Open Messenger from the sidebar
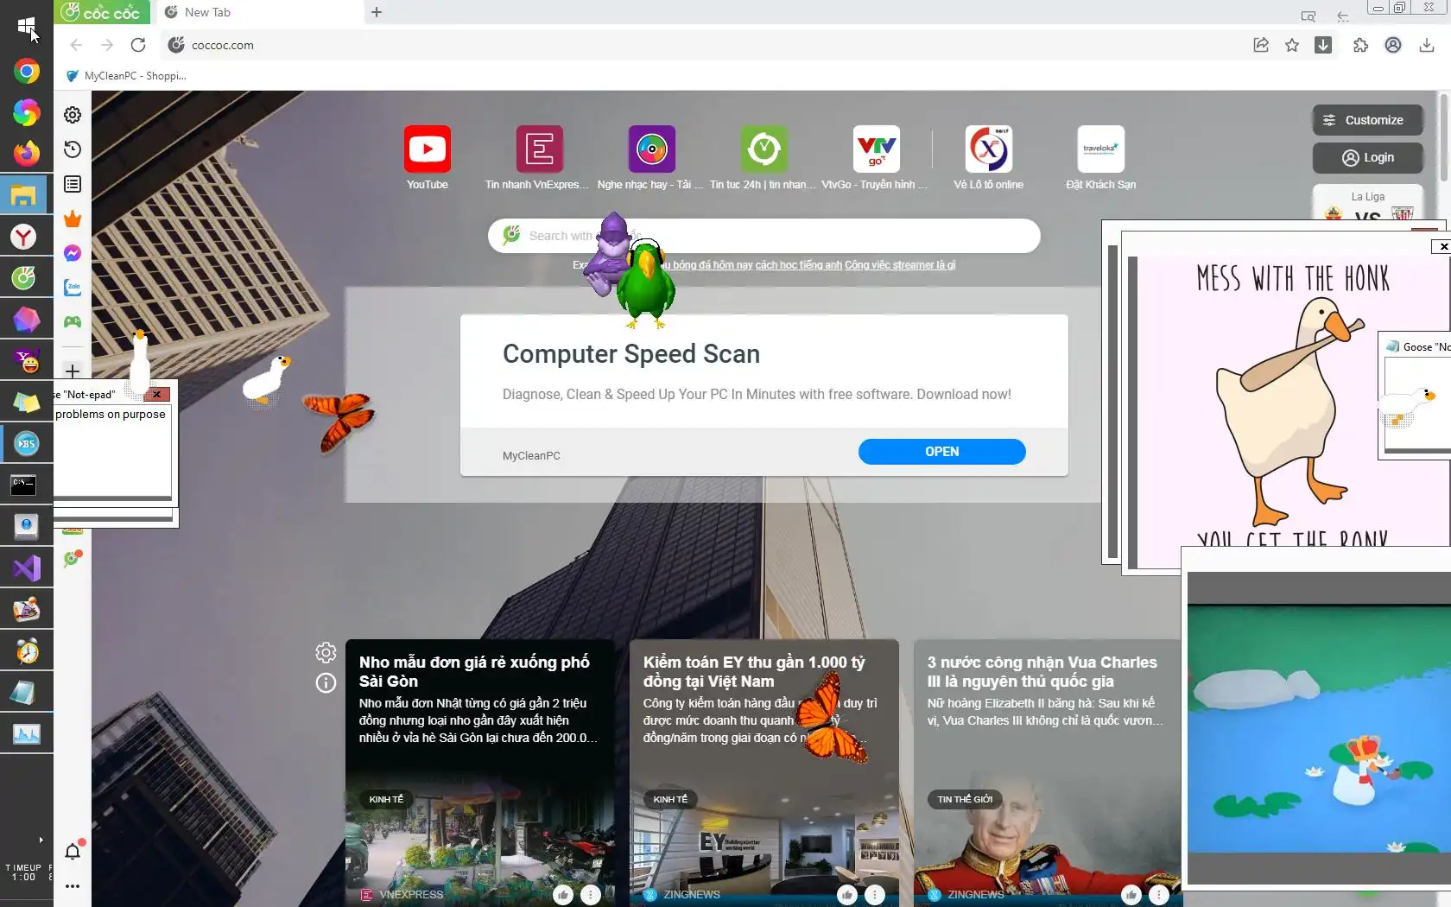This screenshot has height=907, width=1451. tap(73, 253)
